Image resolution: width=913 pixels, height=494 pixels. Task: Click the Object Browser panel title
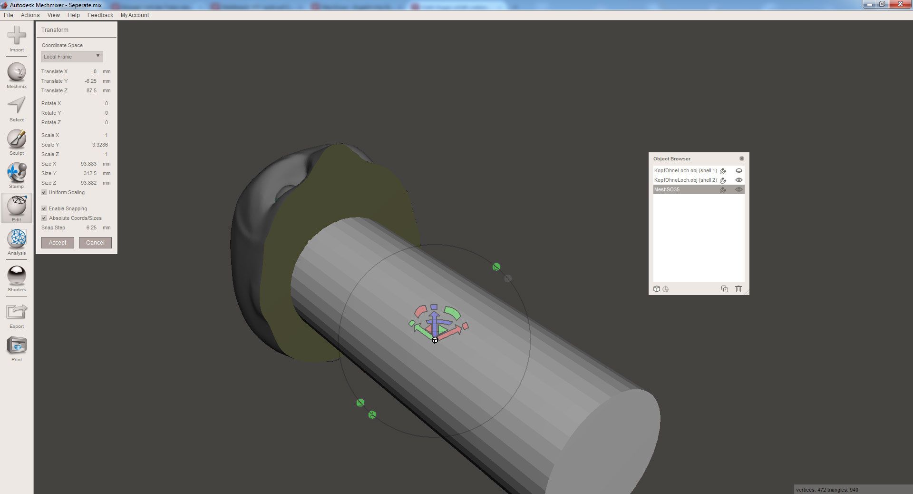[672, 158]
